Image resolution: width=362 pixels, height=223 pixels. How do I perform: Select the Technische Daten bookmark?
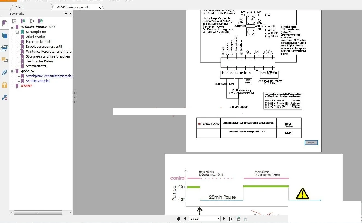[39, 61]
